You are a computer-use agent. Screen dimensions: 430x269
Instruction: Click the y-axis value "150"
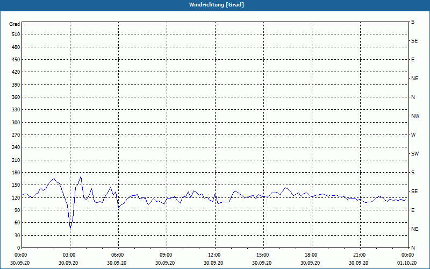click(x=16, y=185)
